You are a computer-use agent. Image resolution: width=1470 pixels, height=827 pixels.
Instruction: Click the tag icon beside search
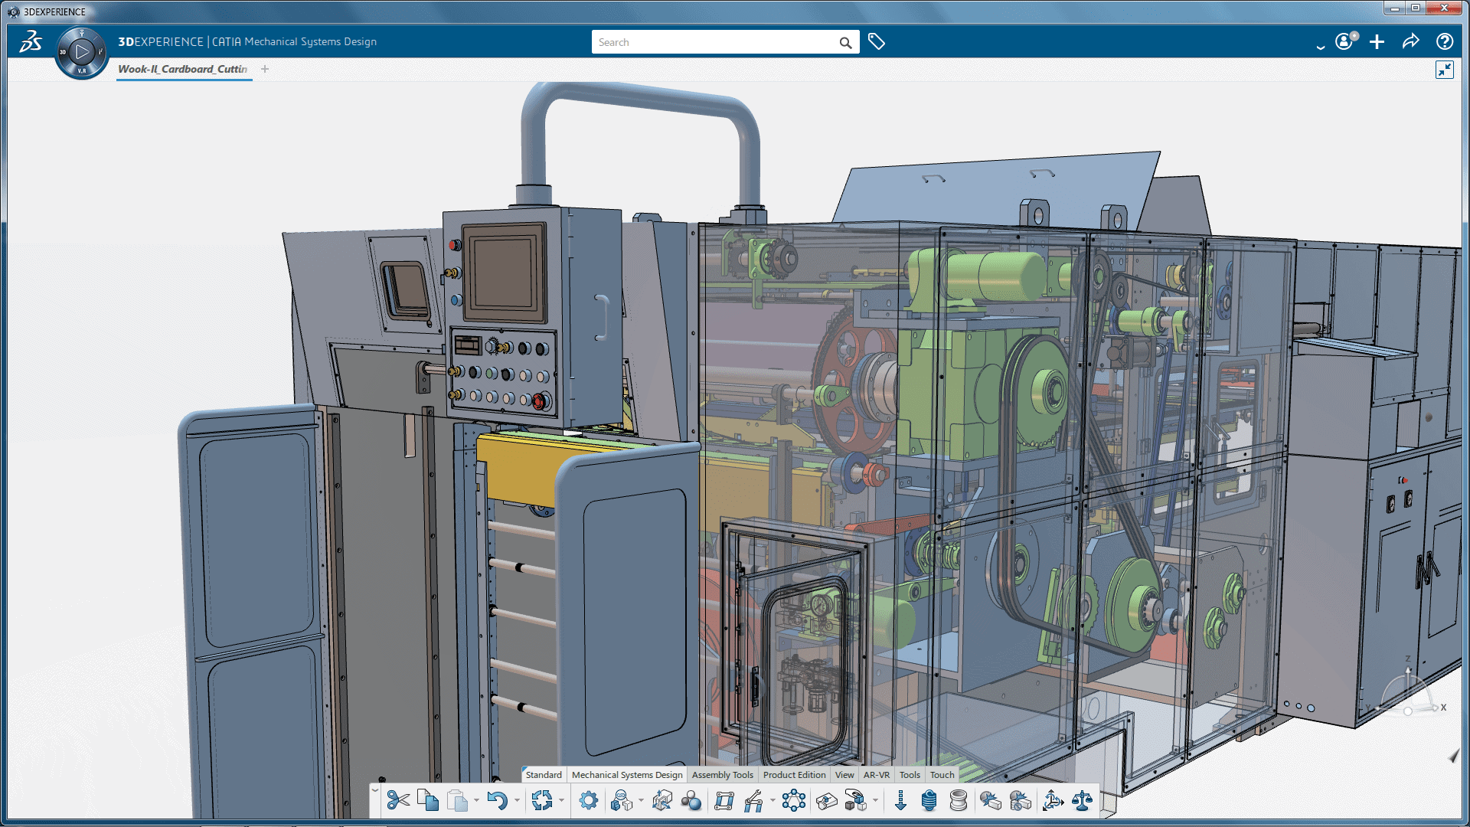click(x=877, y=42)
